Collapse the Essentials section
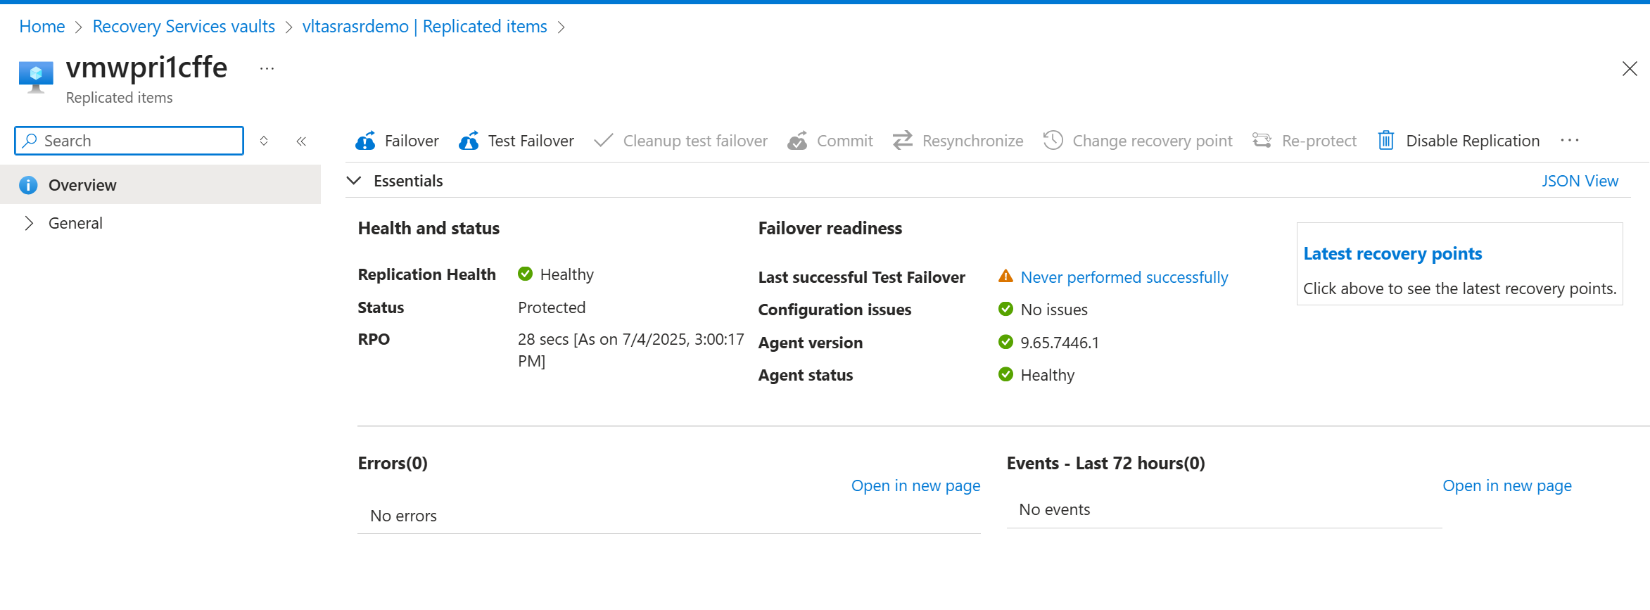1650x610 pixels. click(354, 181)
